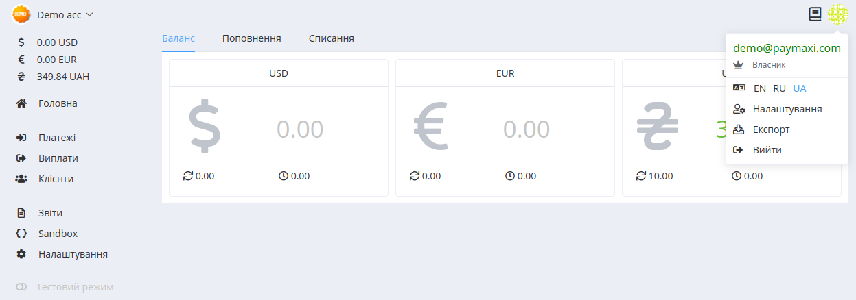Open the Поповнення tab
The width and height of the screenshot is (856, 300).
tap(252, 38)
